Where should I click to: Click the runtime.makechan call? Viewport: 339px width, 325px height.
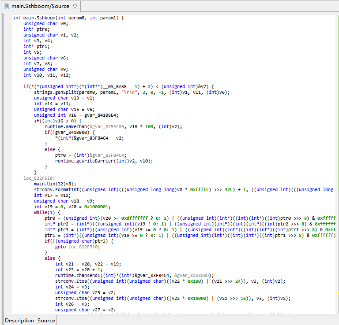(65, 126)
